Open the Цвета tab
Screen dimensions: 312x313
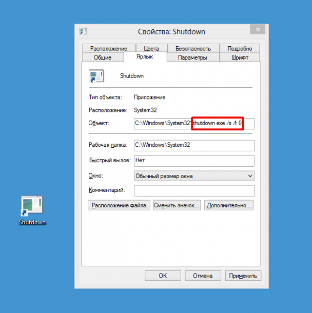point(151,49)
